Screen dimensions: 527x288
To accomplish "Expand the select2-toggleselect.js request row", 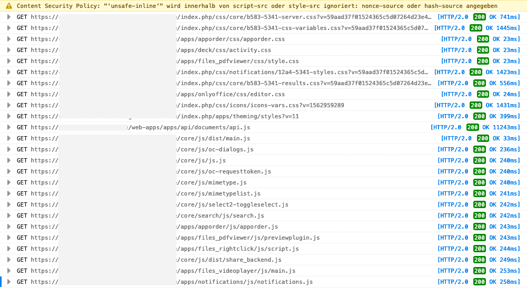I will point(9,204).
